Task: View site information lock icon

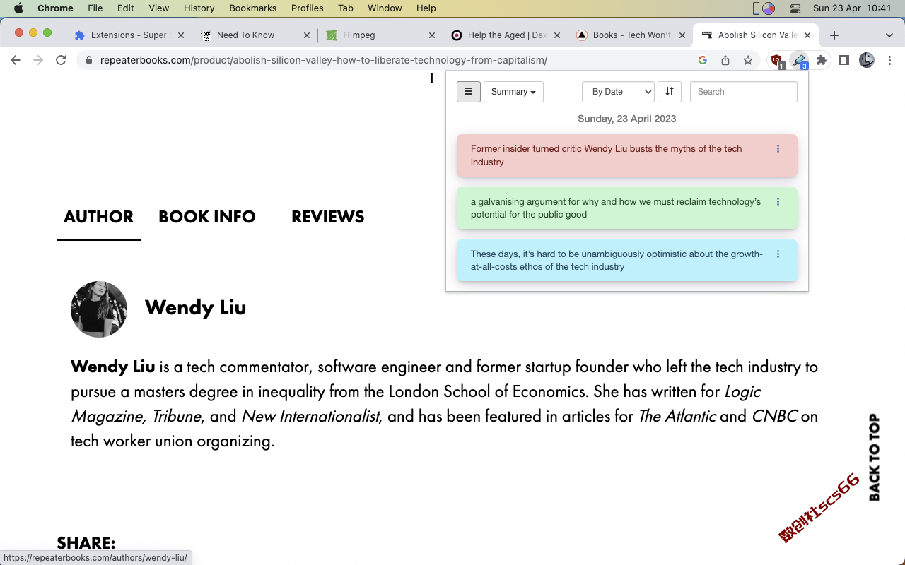Action: tap(89, 61)
